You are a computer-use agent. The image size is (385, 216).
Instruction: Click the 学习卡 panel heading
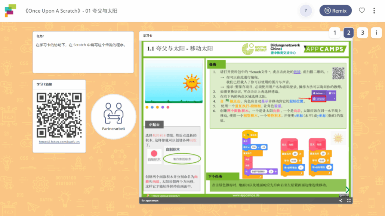coord(148,36)
